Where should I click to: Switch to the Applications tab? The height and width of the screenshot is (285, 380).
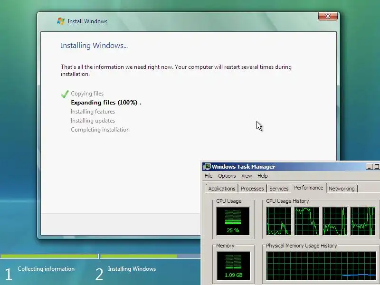[222, 189]
